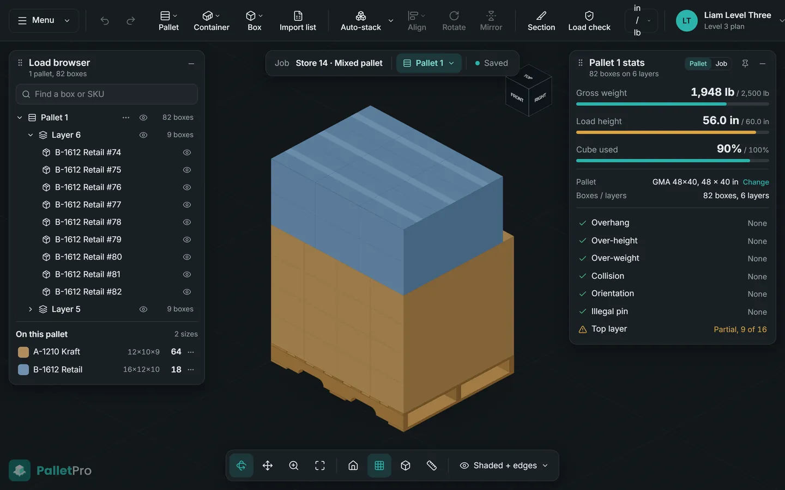The width and height of the screenshot is (785, 490).
Task: Open the Pallet 1 selector dropdown
Action: point(429,63)
